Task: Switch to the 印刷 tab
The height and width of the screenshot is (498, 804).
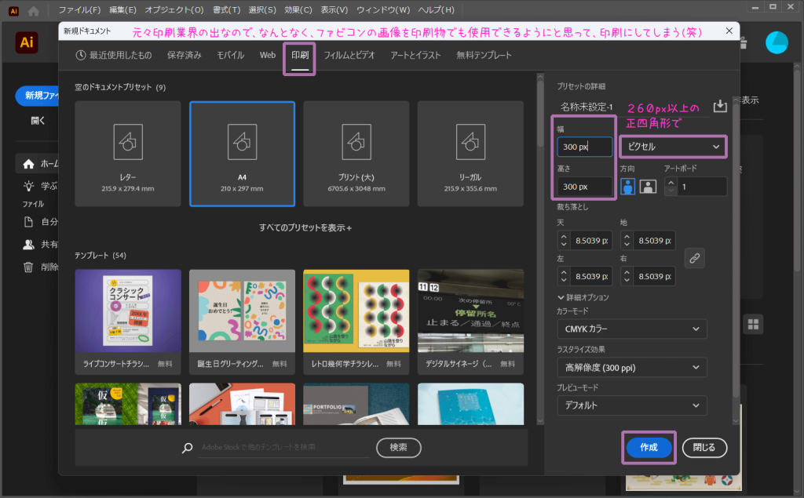Action: (x=300, y=56)
